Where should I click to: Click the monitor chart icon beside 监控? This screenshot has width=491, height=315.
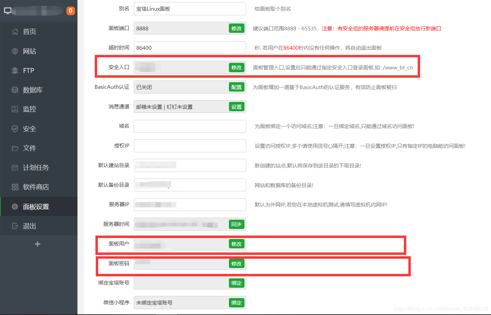click(x=15, y=109)
